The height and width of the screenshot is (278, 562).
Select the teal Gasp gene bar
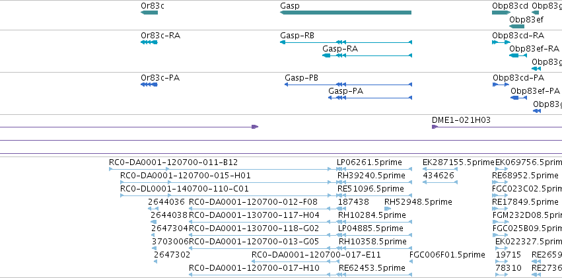pos(345,13)
